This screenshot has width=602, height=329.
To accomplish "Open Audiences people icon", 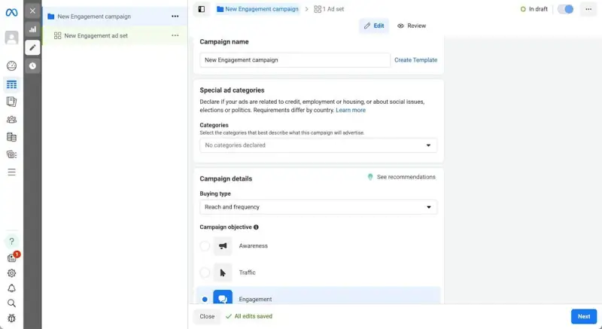I will 11,120.
